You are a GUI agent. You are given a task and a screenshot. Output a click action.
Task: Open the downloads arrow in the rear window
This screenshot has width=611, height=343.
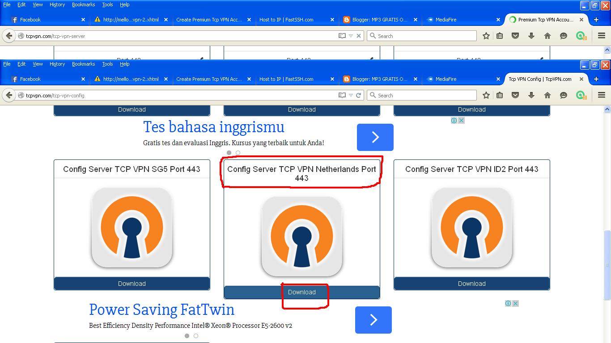[x=531, y=36]
